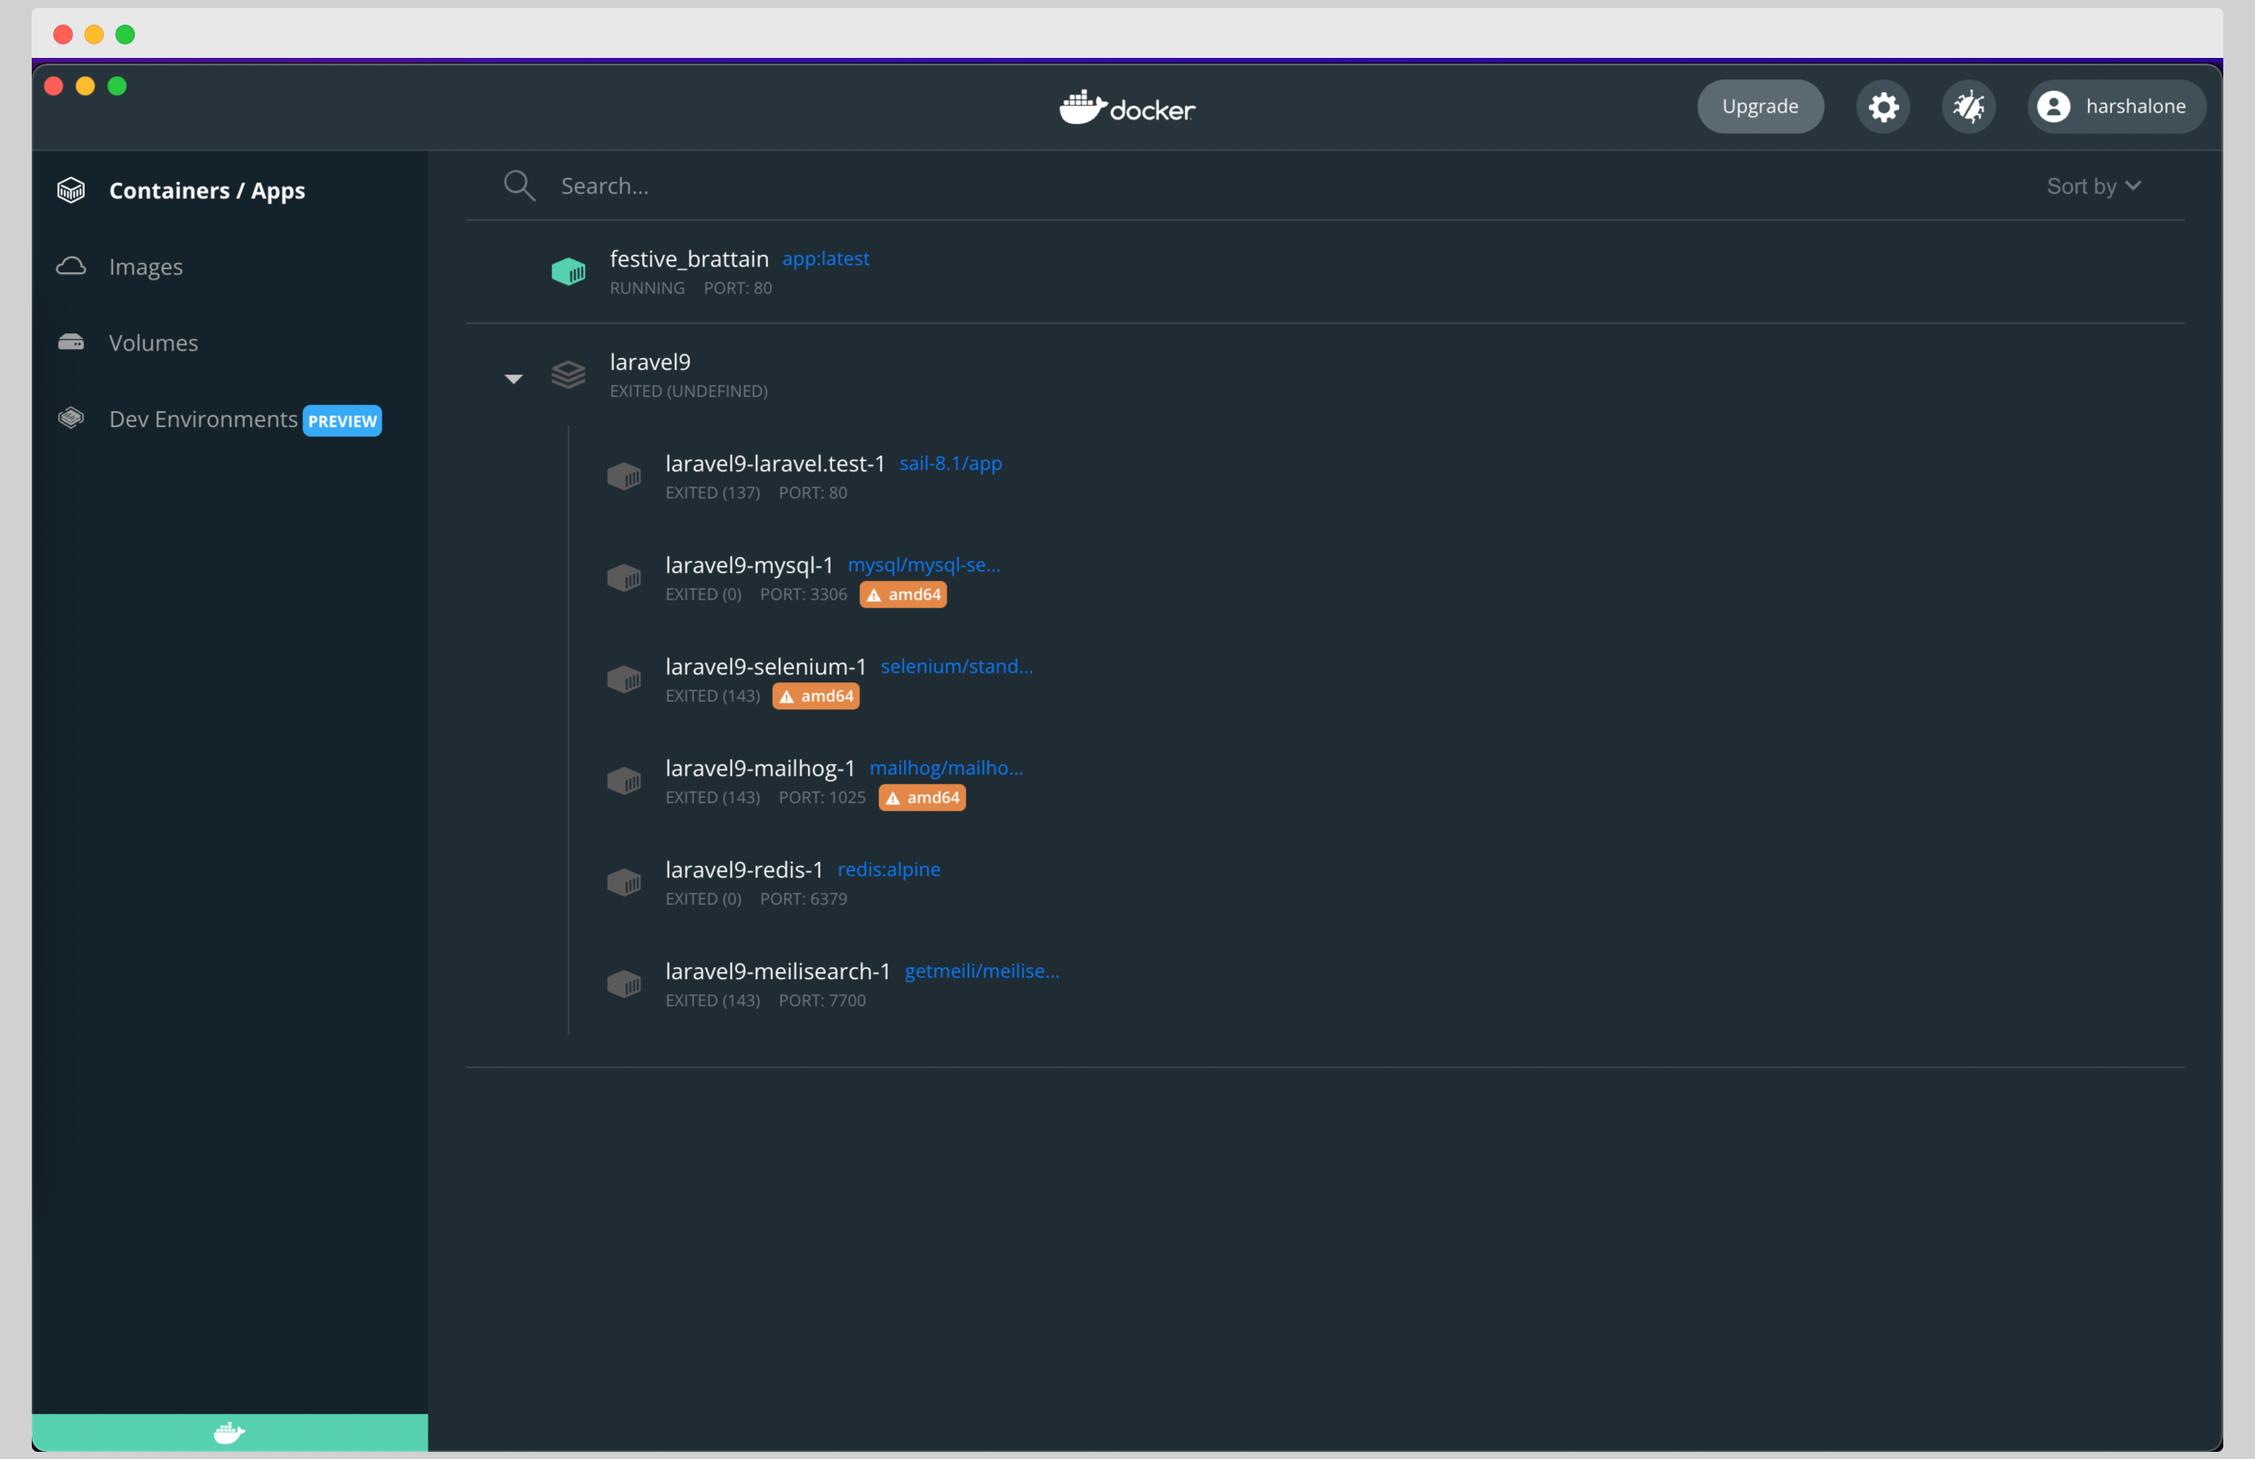The height and width of the screenshot is (1459, 2255).
Task: Open the app:latest image link
Action: pyautogui.click(x=825, y=259)
